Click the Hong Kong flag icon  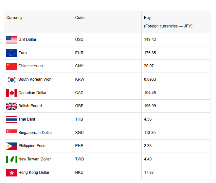[11, 173]
